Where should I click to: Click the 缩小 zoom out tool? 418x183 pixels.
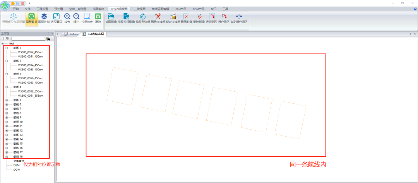click(x=76, y=18)
